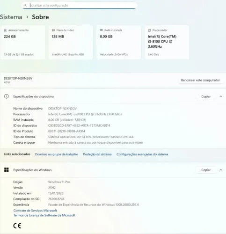Open 'Domínio ou grupo de trabalho' link
This screenshot has height=234, width=226.
[x=57, y=154]
